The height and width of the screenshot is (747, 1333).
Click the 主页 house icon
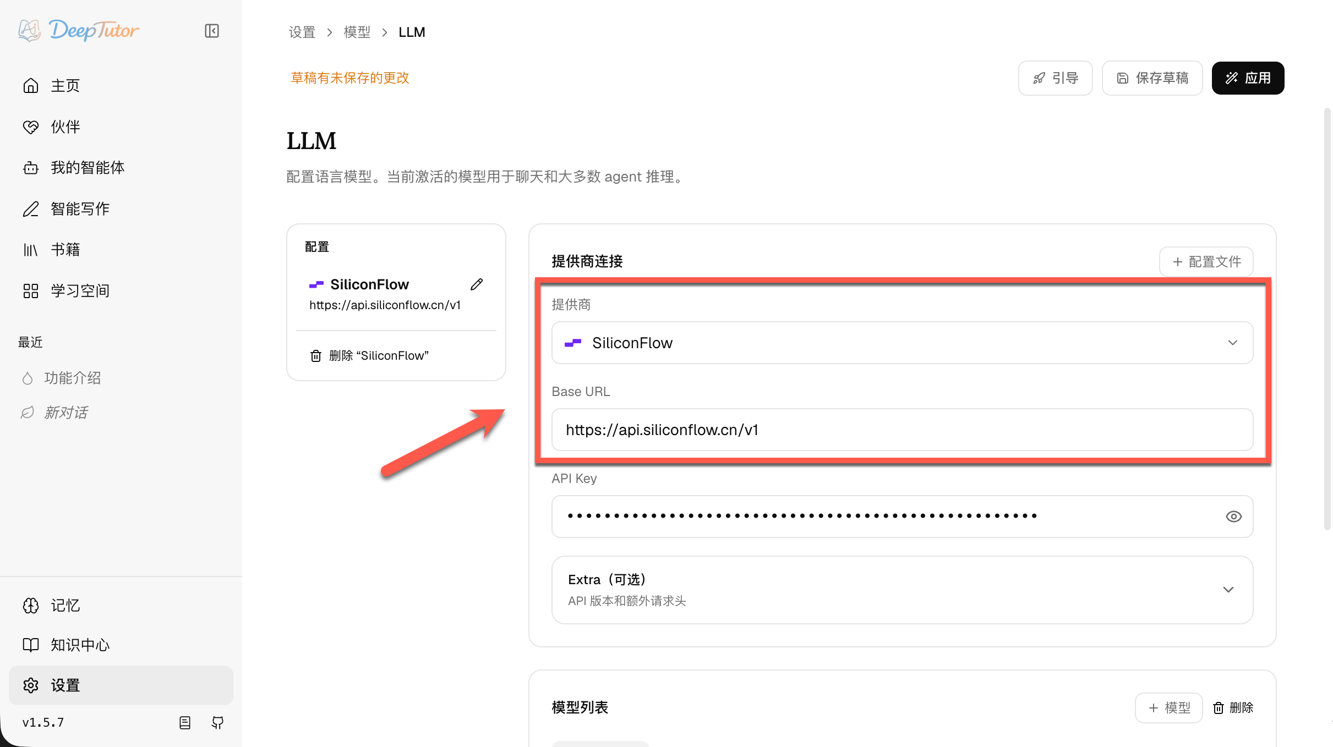31,86
